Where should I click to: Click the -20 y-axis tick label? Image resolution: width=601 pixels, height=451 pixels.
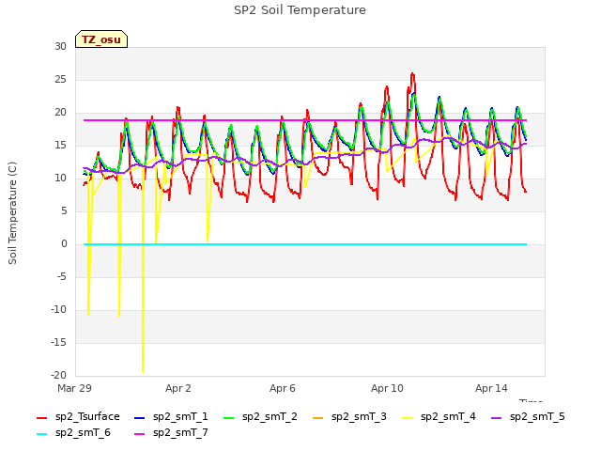coord(58,376)
